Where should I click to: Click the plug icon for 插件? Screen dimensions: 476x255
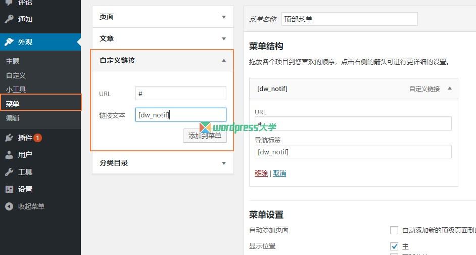coord(9,138)
